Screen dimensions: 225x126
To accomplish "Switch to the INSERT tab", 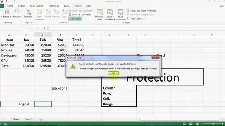I will coord(21,6).
